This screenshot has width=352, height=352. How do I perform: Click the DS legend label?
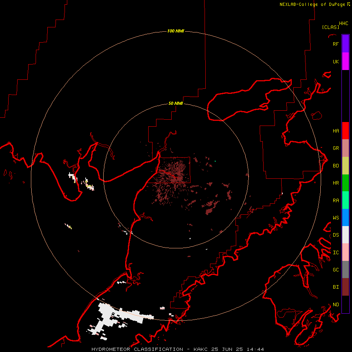(336, 235)
